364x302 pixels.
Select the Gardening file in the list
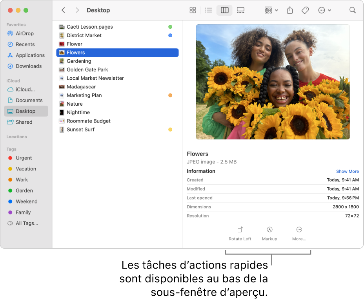coord(79,61)
